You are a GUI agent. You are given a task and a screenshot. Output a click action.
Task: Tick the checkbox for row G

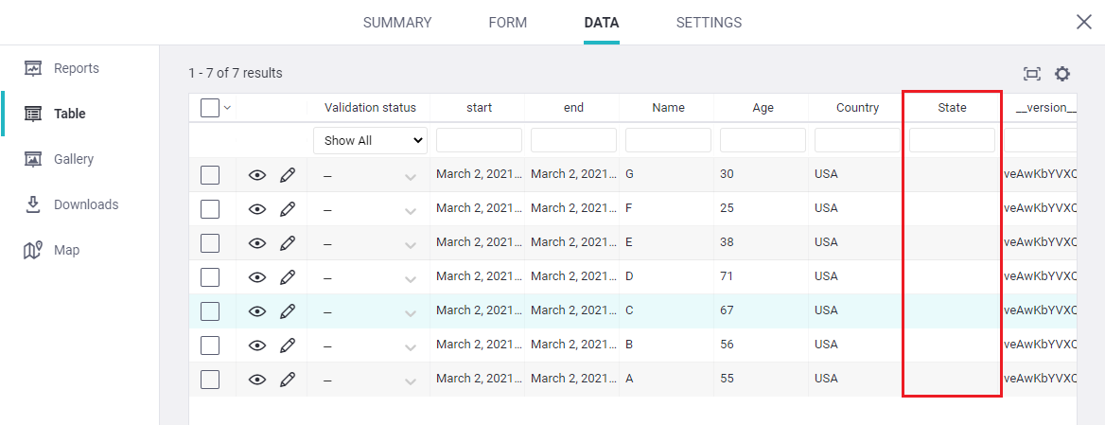tap(210, 175)
